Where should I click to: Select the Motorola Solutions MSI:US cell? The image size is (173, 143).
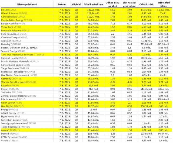(x=27, y=30)
